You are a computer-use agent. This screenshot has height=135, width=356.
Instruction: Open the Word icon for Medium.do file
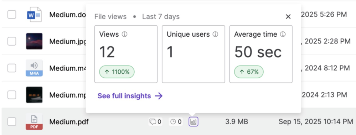(34, 15)
